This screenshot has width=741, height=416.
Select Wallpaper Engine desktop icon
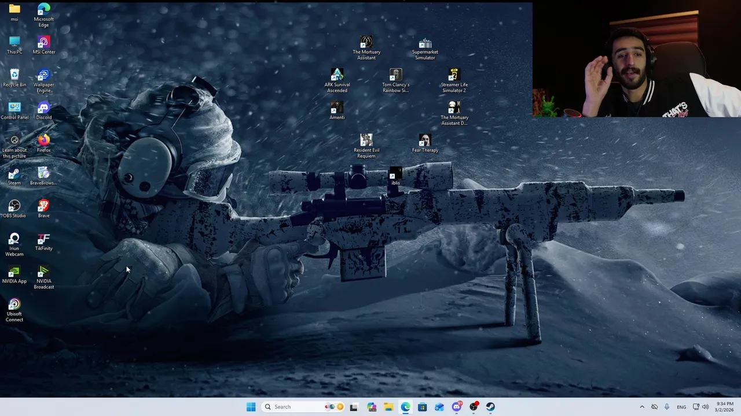pyautogui.click(x=43, y=81)
